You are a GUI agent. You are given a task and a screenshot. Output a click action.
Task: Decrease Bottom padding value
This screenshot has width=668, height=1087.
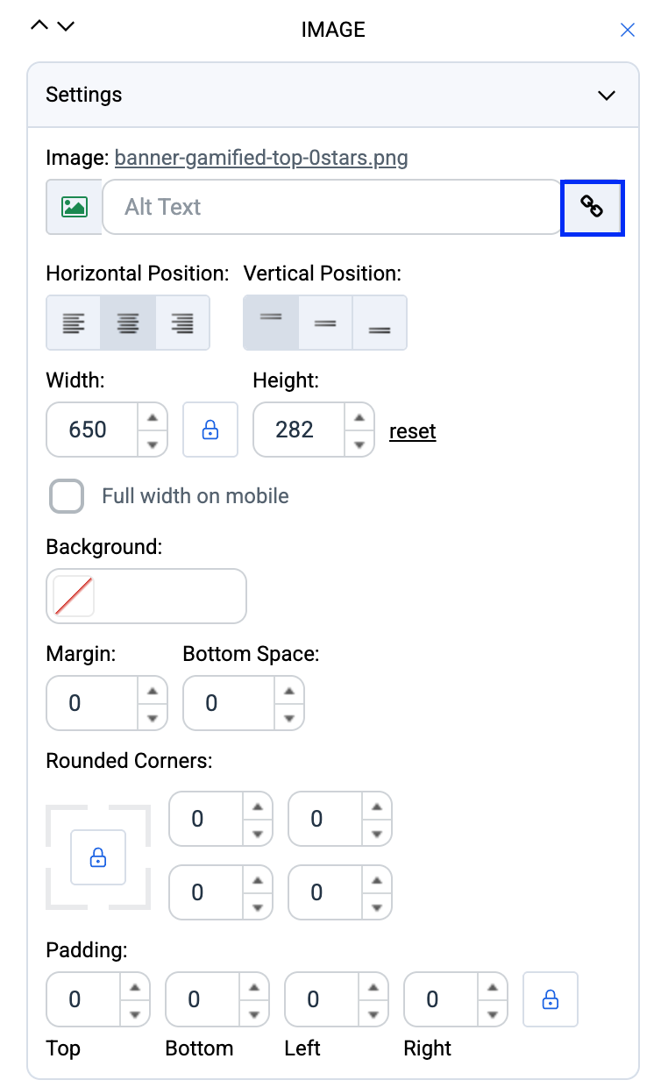pyautogui.click(x=254, y=1013)
